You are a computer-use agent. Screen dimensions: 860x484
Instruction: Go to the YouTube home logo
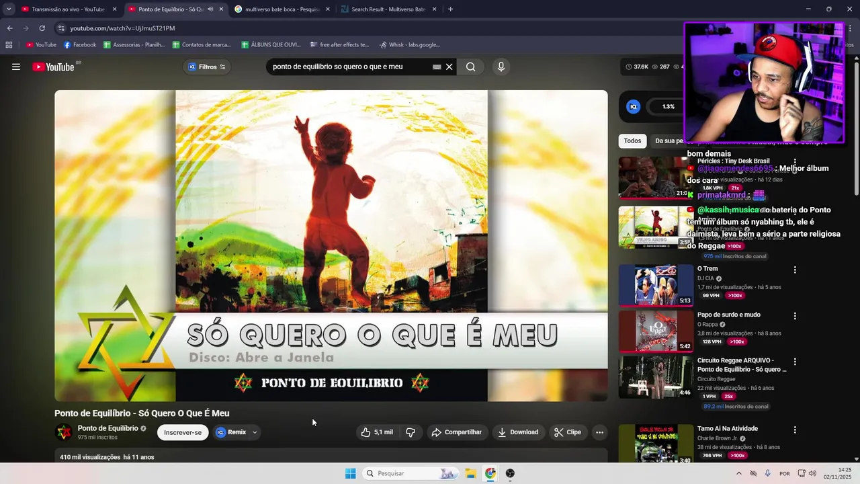(x=53, y=67)
